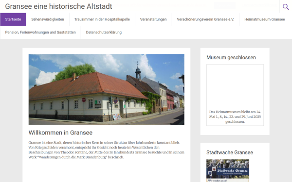Screen dimensions: 292x182
Task: Click the introductory paragraph about Theodor Fontane
Action: tap(106, 149)
